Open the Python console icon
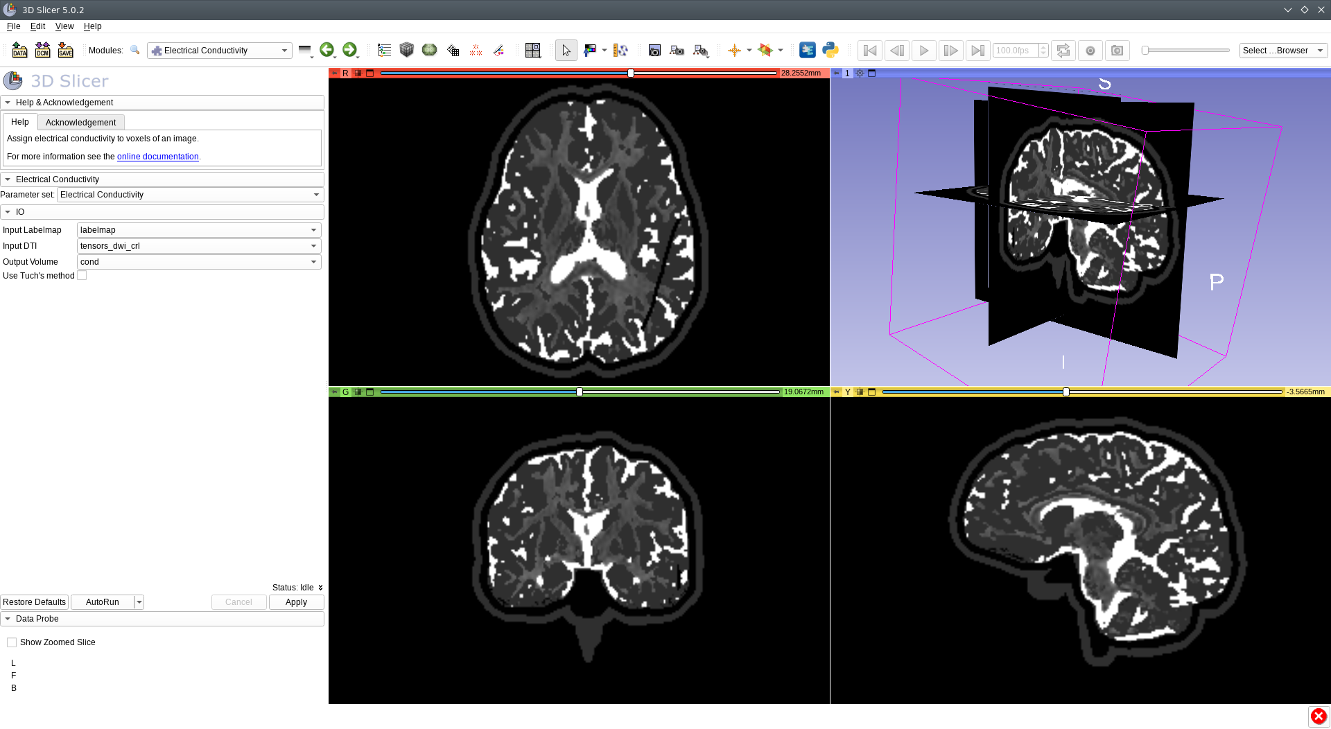The height and width of the screenshot is (729, 1331). point(830,50)
